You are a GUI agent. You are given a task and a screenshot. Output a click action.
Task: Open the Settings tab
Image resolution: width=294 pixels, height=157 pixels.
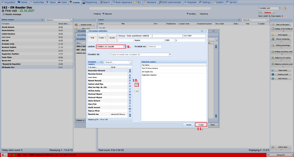point(205,2)
